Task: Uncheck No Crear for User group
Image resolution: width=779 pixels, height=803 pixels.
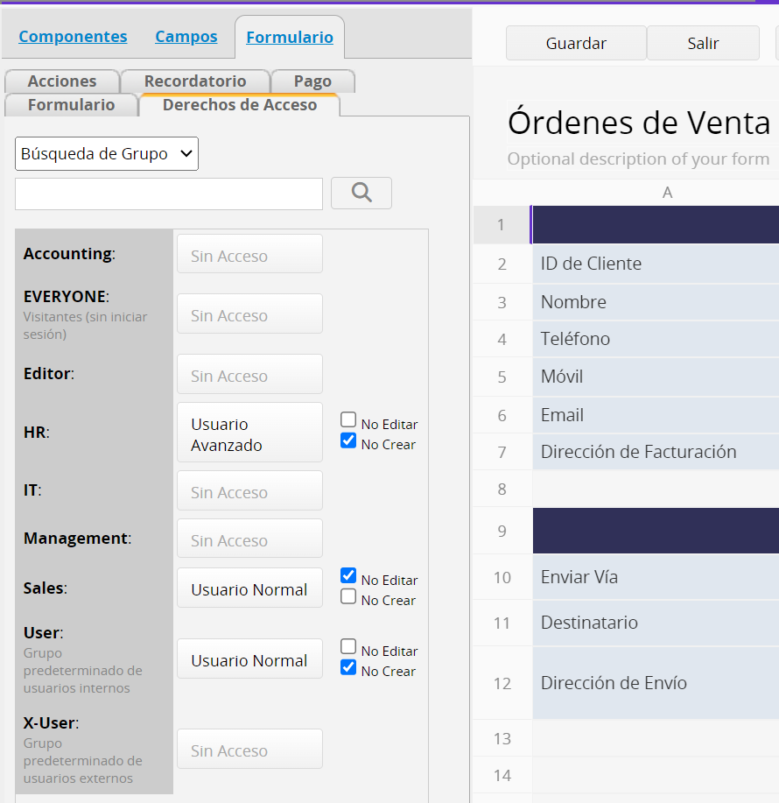Action: [x=348, y=668]
